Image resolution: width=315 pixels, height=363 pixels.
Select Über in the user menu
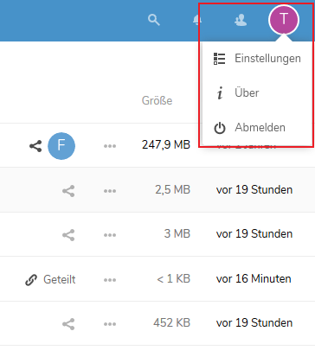(x=257, y=92)
